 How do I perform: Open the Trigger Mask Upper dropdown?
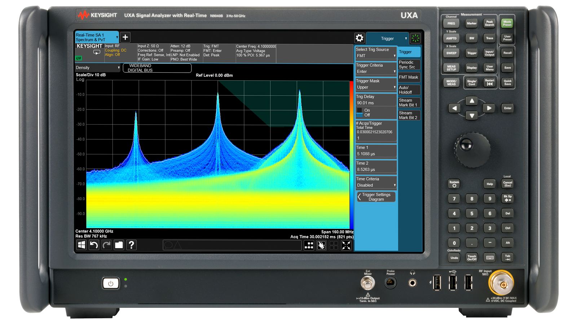[x=376, y=87]
